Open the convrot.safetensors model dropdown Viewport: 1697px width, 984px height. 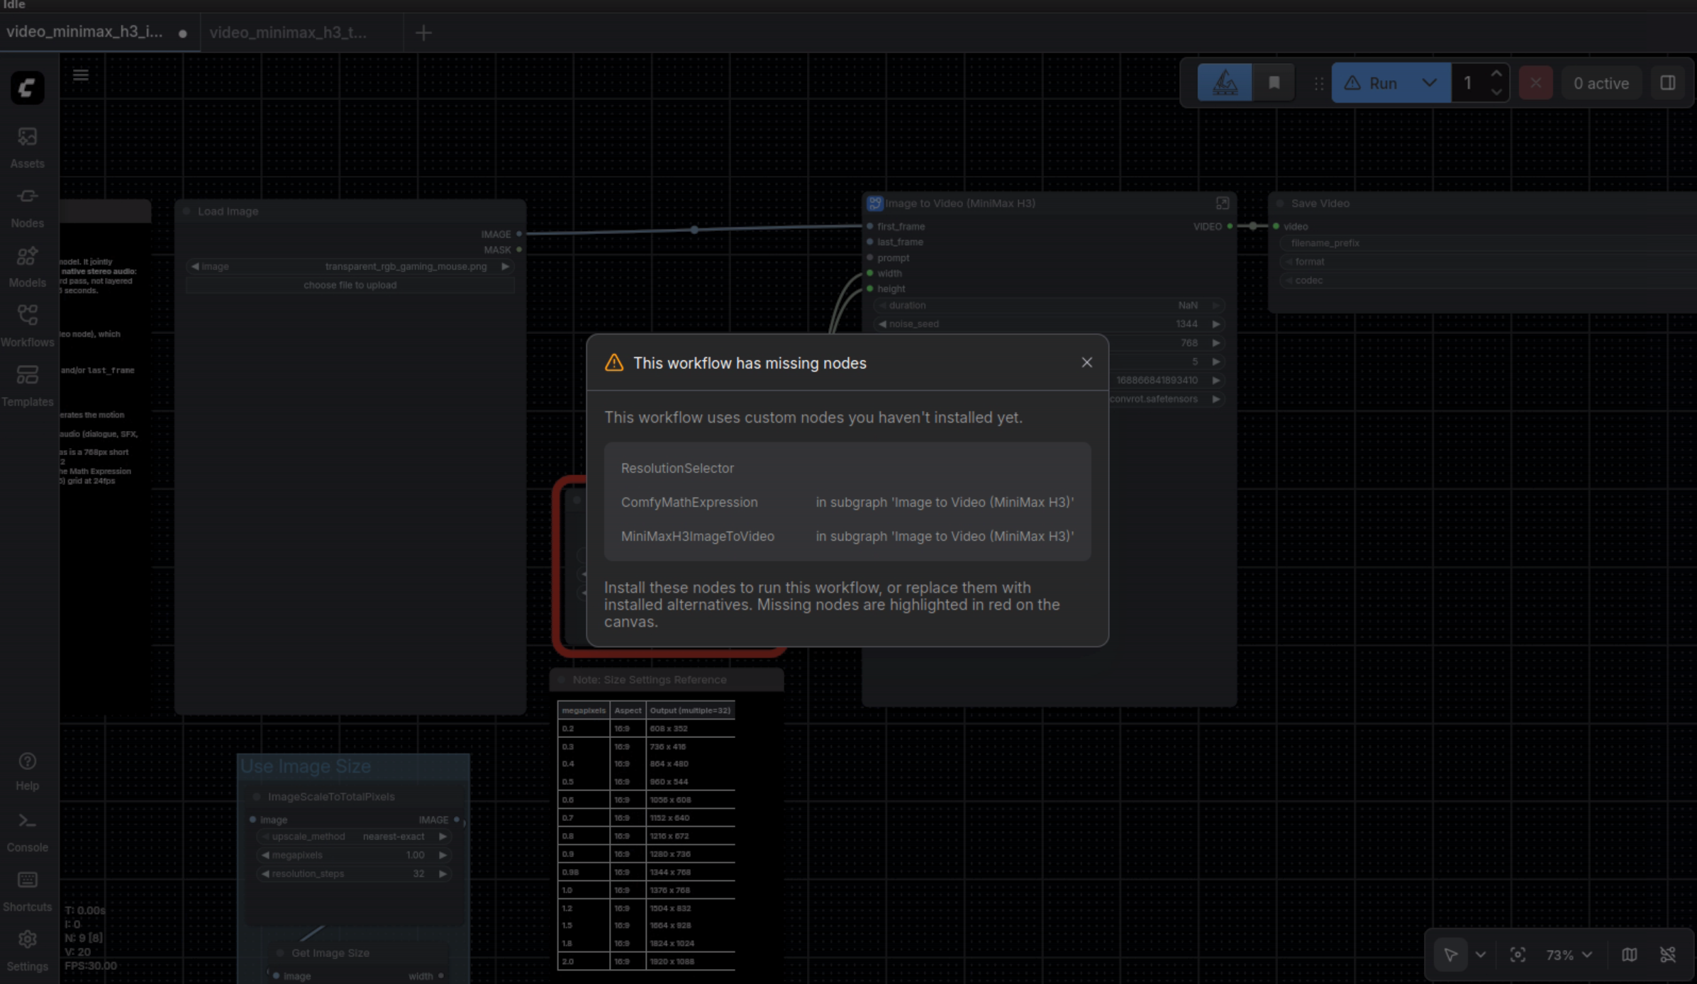point(1166,399)
